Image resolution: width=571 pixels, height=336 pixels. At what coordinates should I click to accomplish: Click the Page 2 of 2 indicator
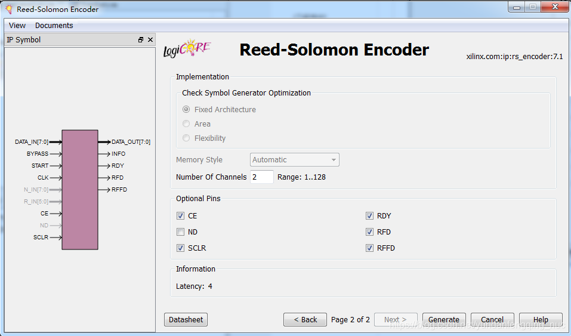click(350, 320)
